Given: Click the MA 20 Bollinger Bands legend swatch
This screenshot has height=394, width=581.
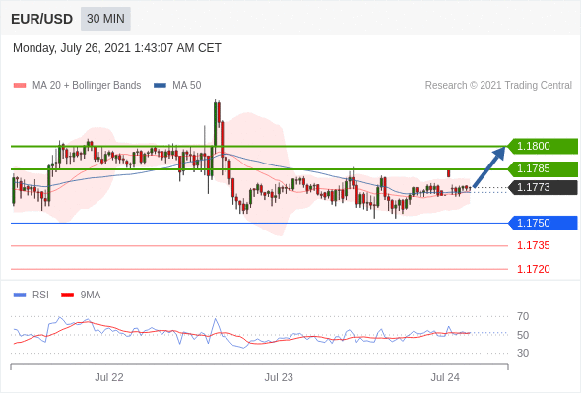Looking at the screenshot, I should [20, 86].
